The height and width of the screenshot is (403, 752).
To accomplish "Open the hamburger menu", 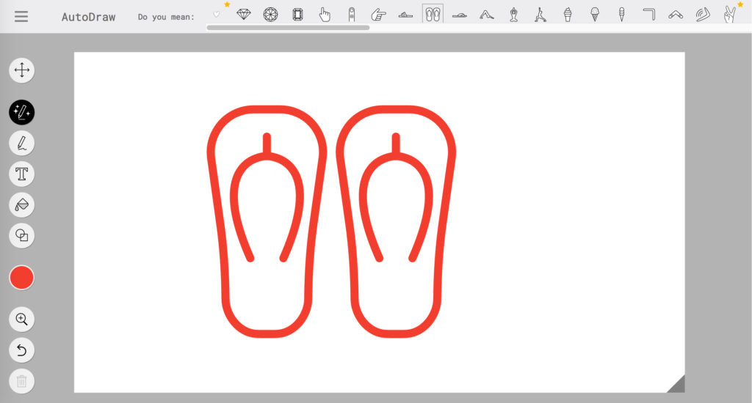I will [21, 16].
